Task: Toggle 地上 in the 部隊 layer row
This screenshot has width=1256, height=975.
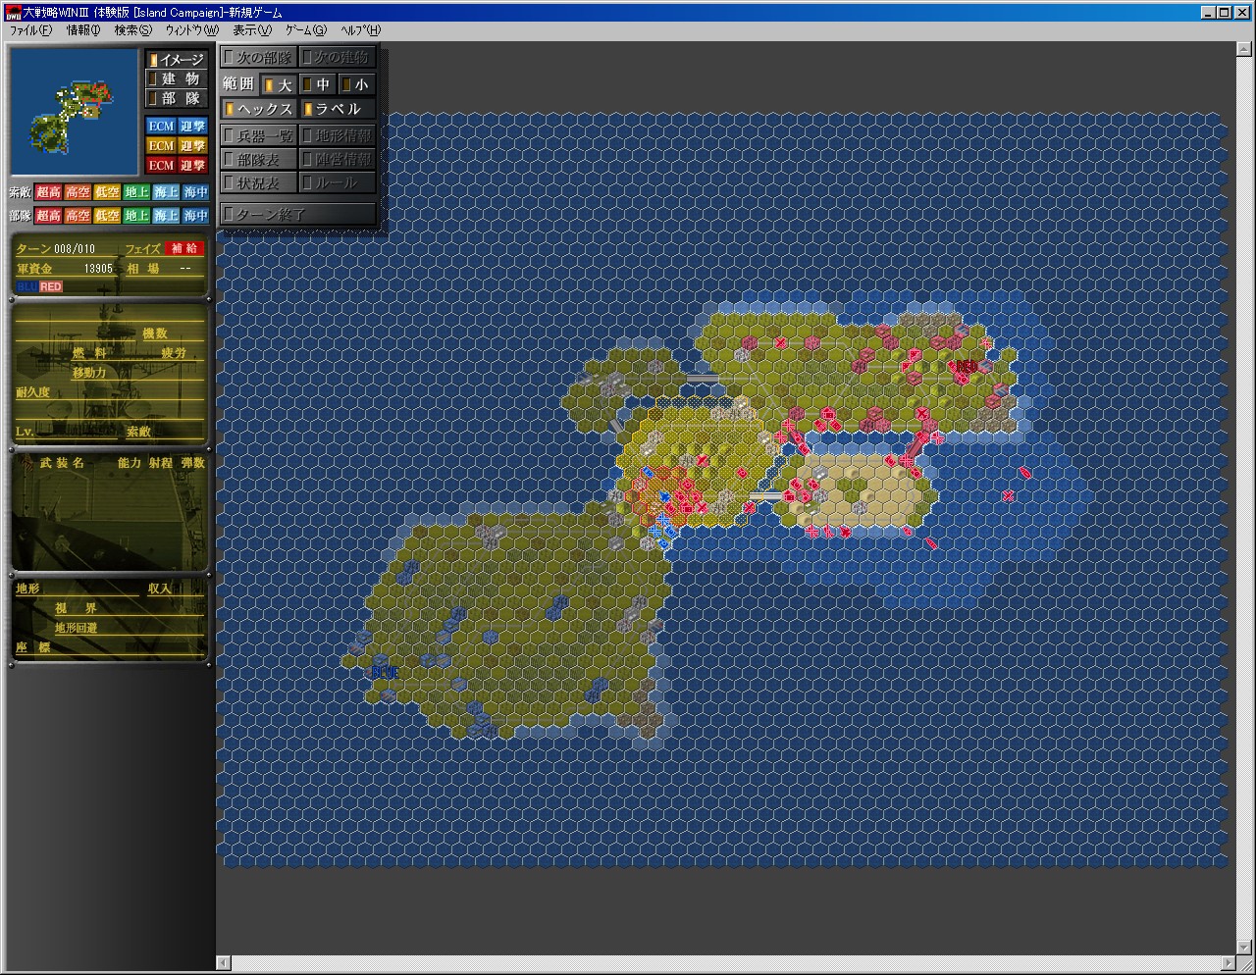Action: pyautogui.click(x=137, y=215)
